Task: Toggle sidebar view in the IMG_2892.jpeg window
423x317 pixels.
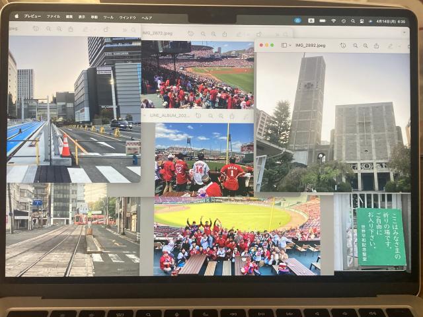Action: point(284,46)
